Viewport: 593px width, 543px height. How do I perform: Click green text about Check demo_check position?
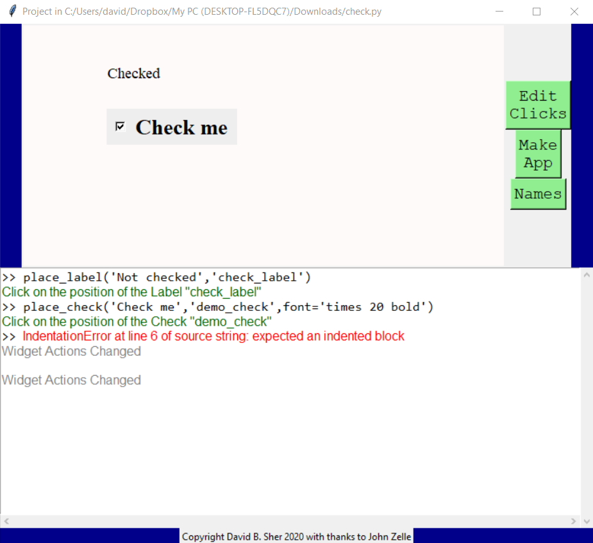click(137, 321)
